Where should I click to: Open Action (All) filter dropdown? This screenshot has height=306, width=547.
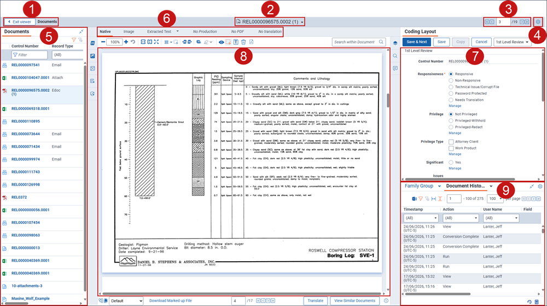click(x=461, y=218)
